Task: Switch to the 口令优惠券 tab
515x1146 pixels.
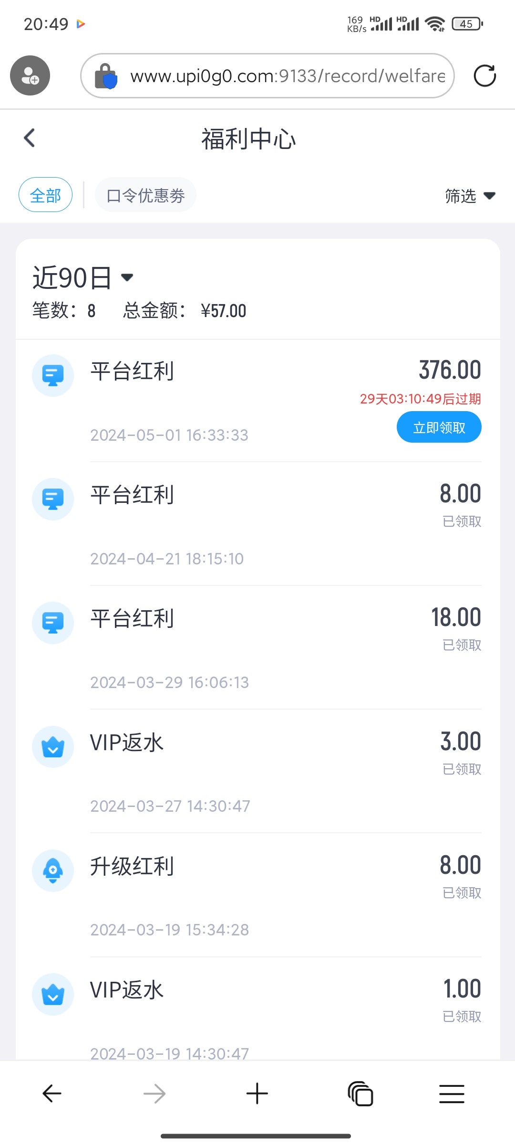Action: [145, 195]
